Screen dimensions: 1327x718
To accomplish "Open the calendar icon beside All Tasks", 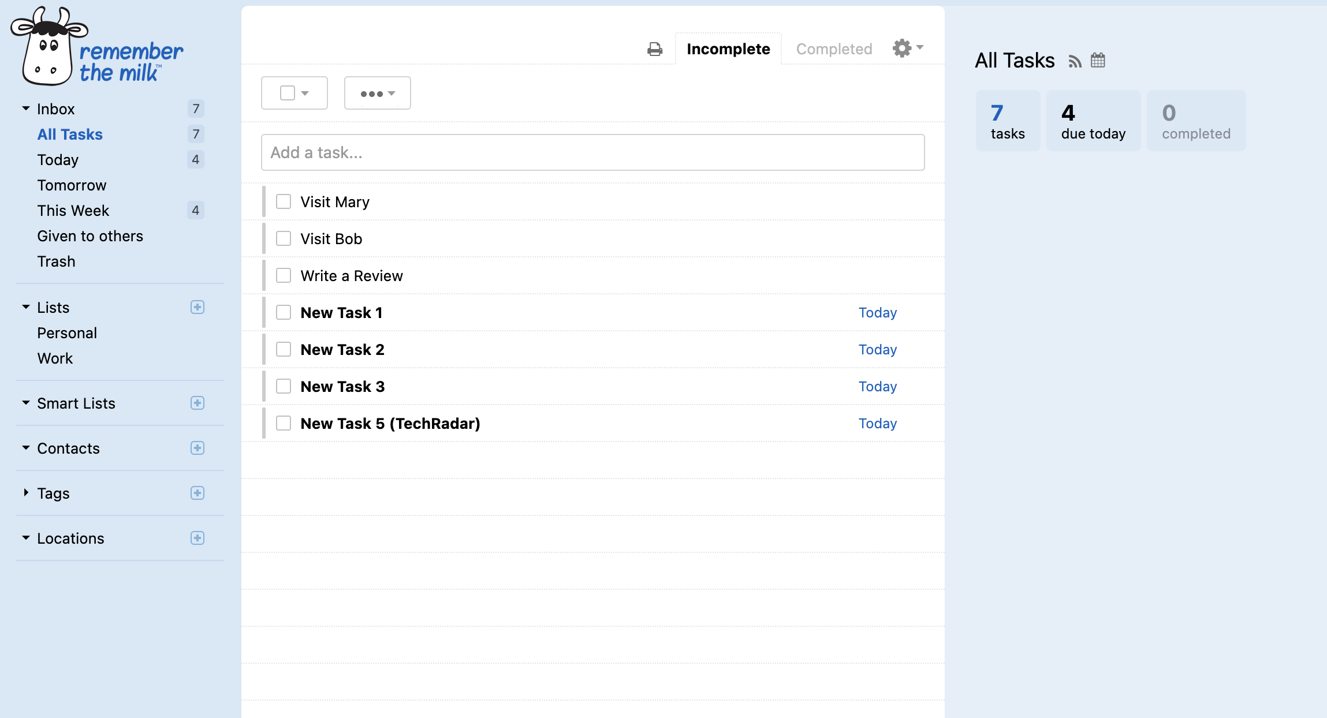I will 1098,60.
